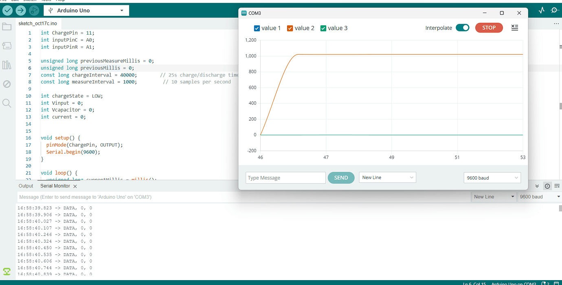Click the red STOP button
The width and height of the screenshot is (562, 285).
(489, 28)
